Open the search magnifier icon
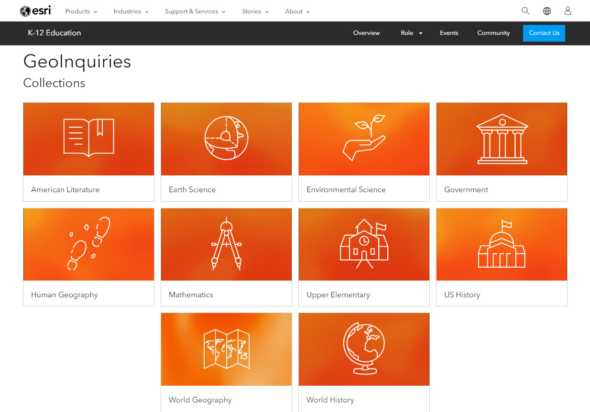590x412 pixels. point(525,11)
